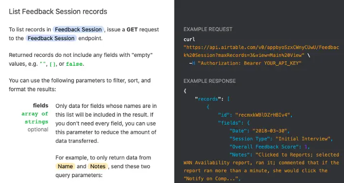This screenshot has width=344, height=183.
Task: Click the 'EXAMPLE RESPONSE' section label
Action: click(209, 81)
